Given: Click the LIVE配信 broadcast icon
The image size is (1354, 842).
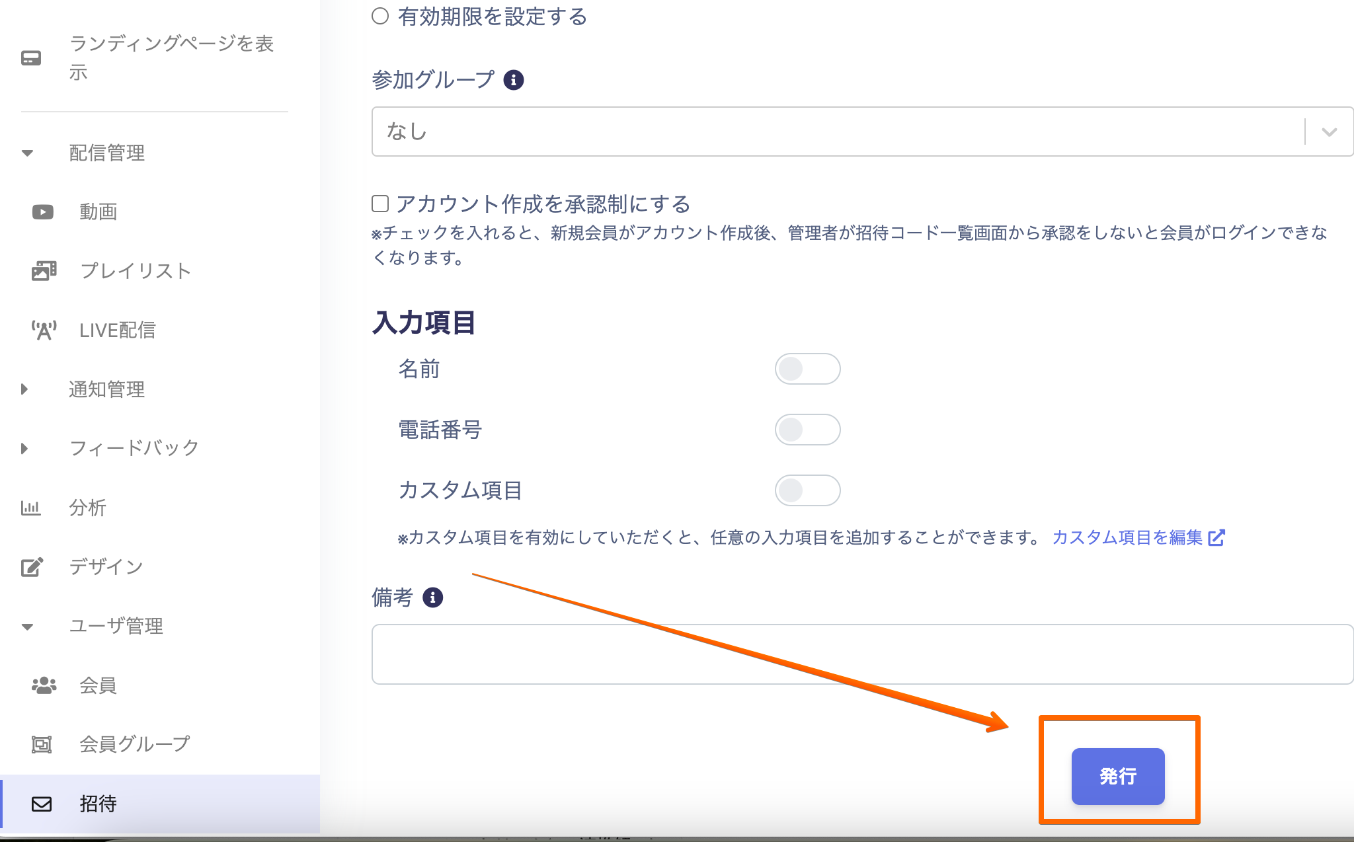Looking at the screenshot, I should click(44, 330).
